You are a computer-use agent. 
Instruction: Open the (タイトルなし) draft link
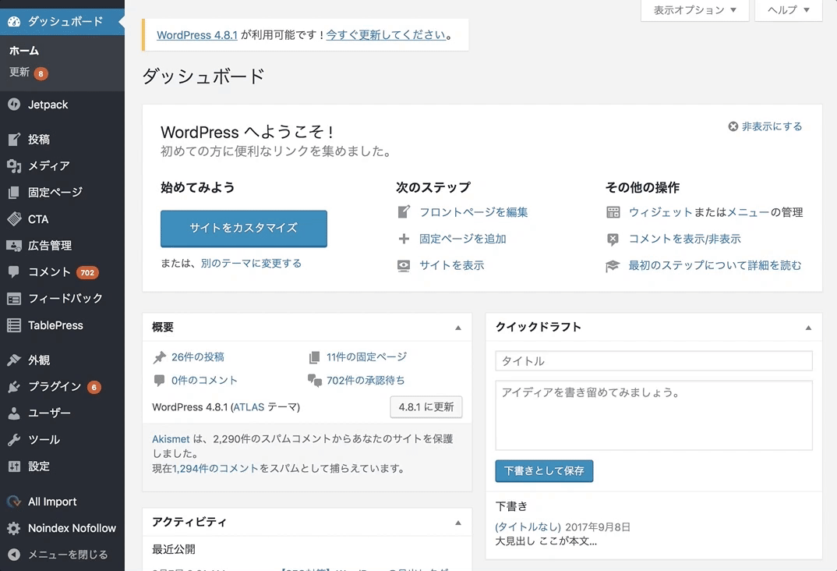528,527
